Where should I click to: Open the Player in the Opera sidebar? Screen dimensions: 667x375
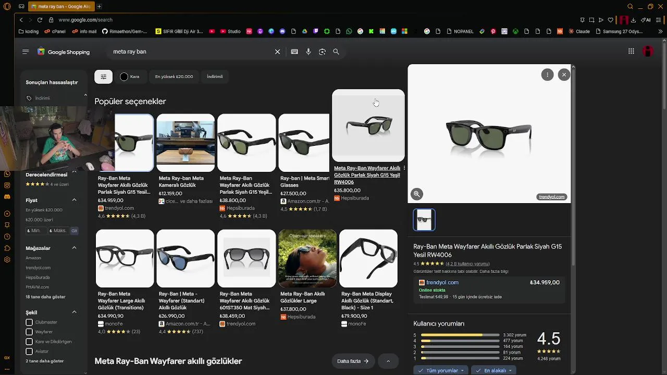[7, 214]
